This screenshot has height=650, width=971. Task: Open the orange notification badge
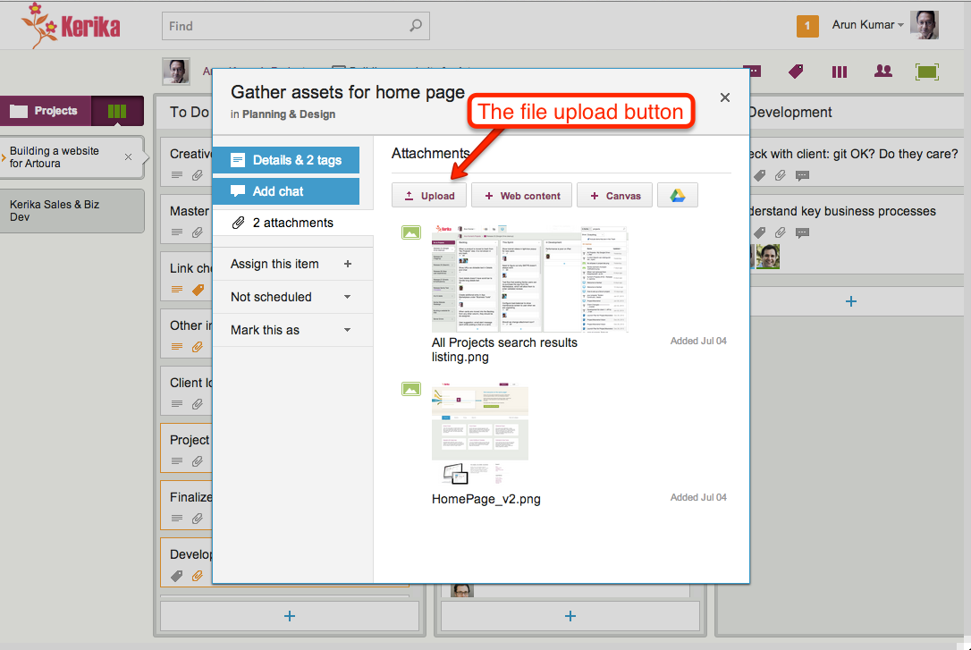tap(807, 26)
